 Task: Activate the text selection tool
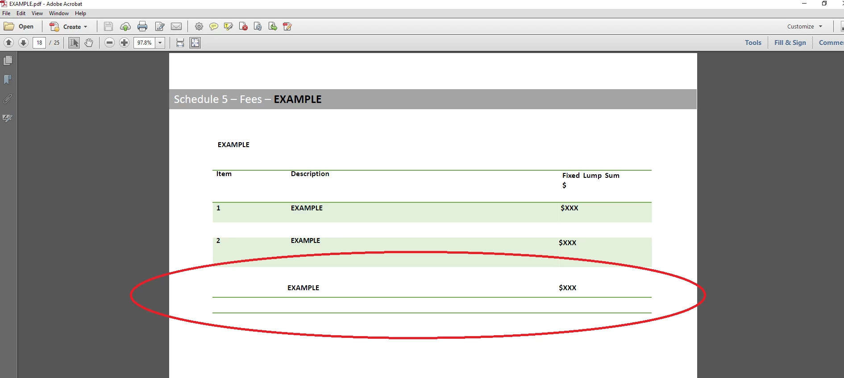[74, 43]
